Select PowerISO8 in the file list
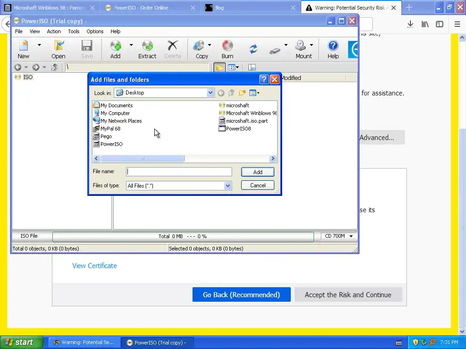This screenshot has width=466, height=349. 235,129
